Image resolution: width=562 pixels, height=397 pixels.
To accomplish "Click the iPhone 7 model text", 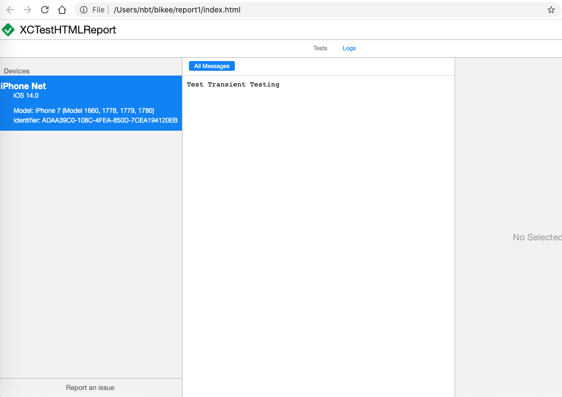I will [84, 111].
